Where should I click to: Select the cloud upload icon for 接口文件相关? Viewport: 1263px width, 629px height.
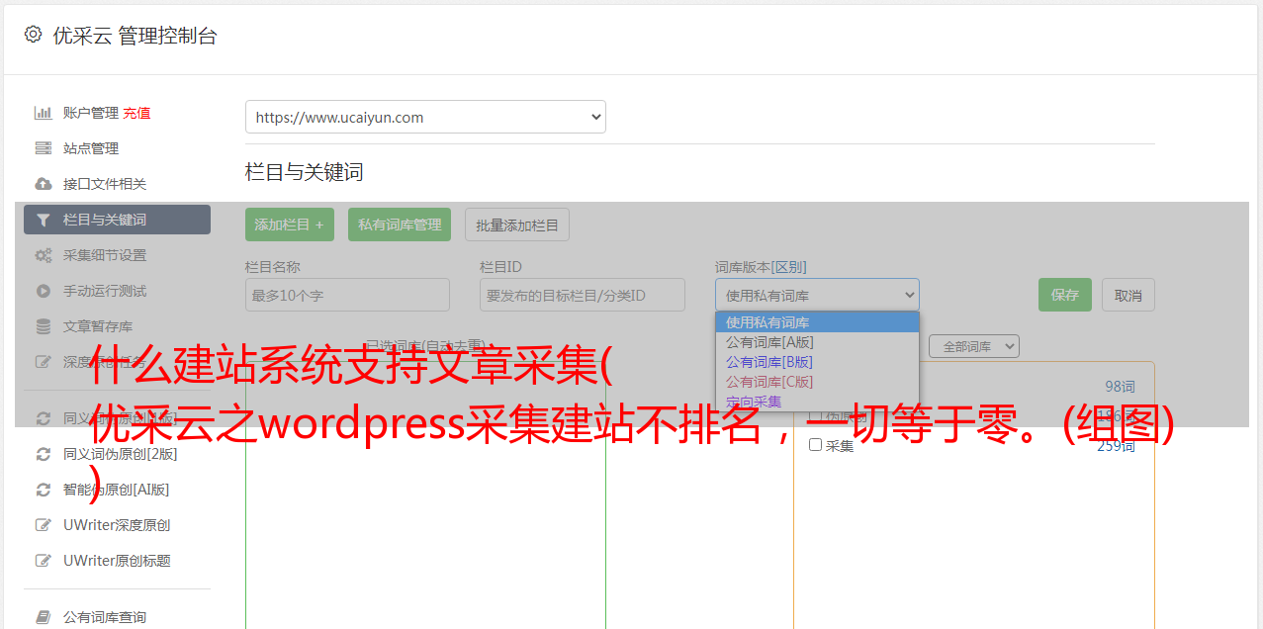coord(43,184)
